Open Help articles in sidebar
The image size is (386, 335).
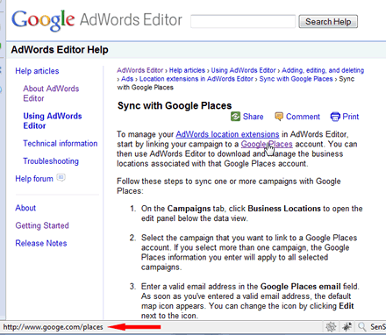pos(37,71)
